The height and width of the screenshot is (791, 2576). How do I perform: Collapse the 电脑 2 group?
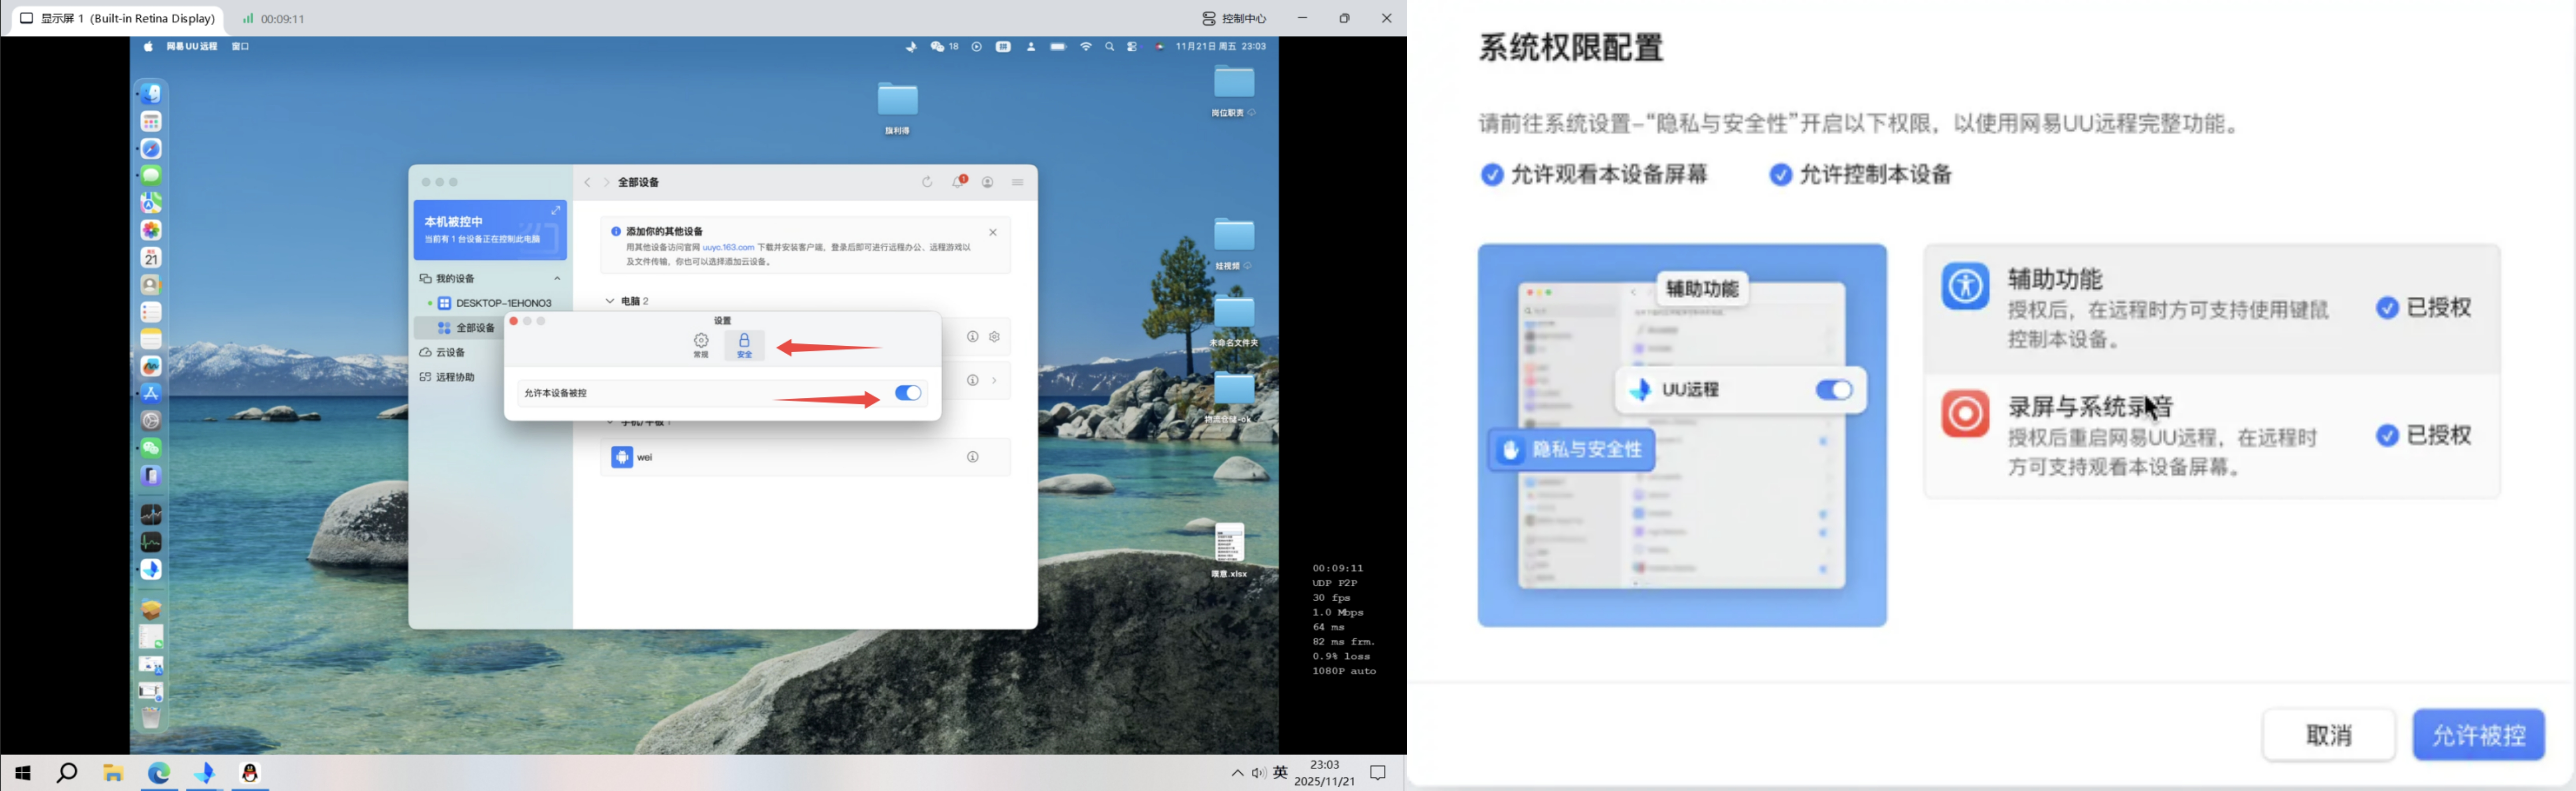610,301
